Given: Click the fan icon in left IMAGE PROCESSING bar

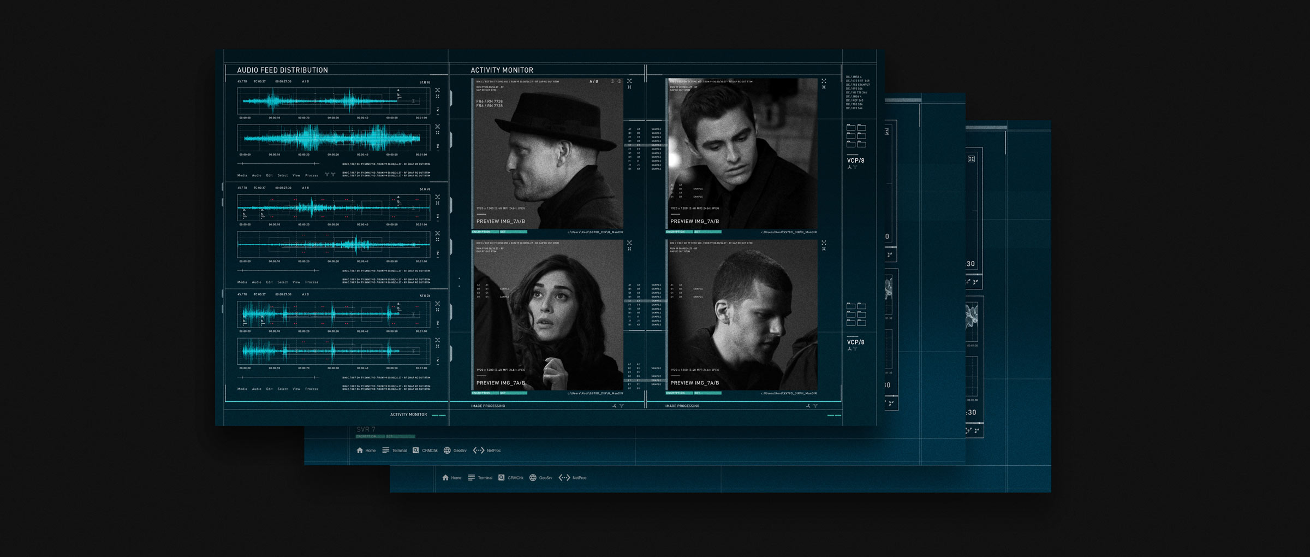Looking at the screenshot, I should (x=615, y=406).
